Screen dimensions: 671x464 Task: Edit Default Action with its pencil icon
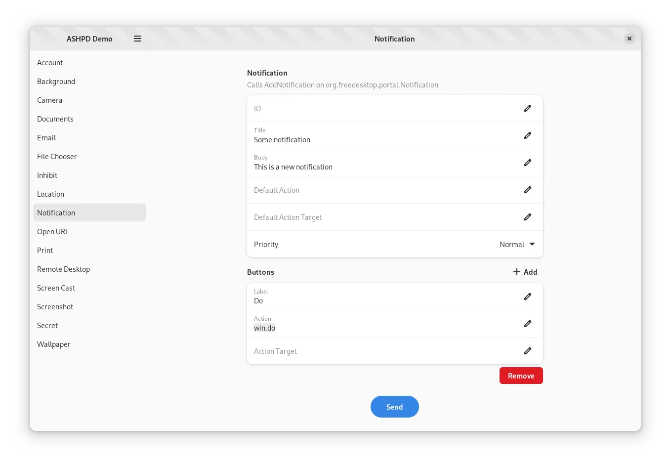528,190
